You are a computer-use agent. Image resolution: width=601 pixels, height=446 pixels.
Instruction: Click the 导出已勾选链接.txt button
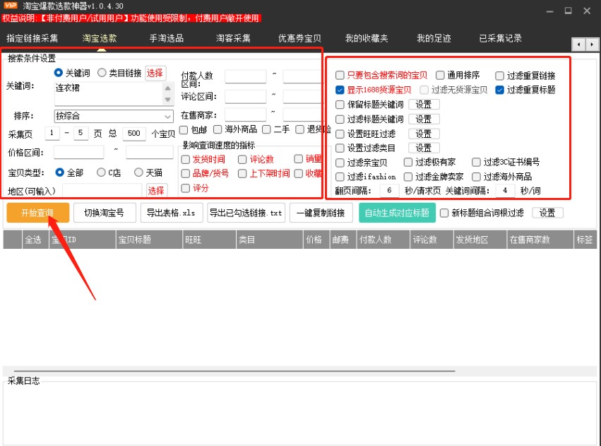[x=246, y=213]
